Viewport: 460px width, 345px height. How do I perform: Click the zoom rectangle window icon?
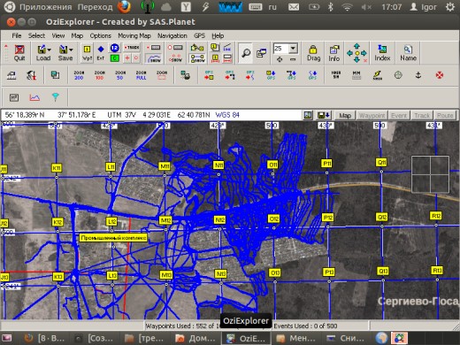coord(162,75)
